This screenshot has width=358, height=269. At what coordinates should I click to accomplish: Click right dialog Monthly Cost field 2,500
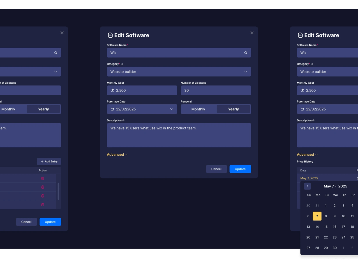(327, 90)
